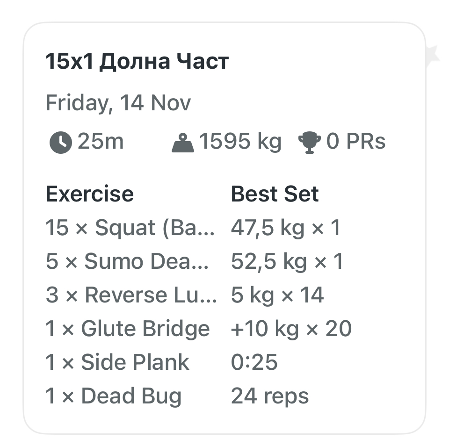Click the Best Set column header
Viewport: 449px width, 446px height.
pos(275,194)
